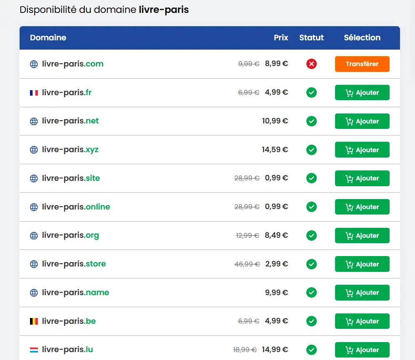The width and height of the screenshot is (415, 360).
Task: Select the livre-paris.store domain name
Action: [74, 264]
